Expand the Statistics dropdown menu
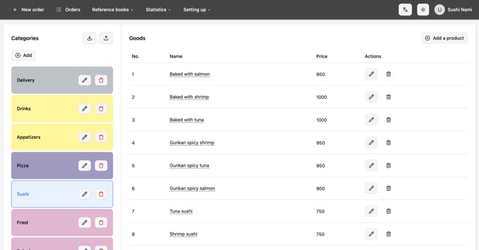This screenshot has height=250, width=479. (158, 10)
